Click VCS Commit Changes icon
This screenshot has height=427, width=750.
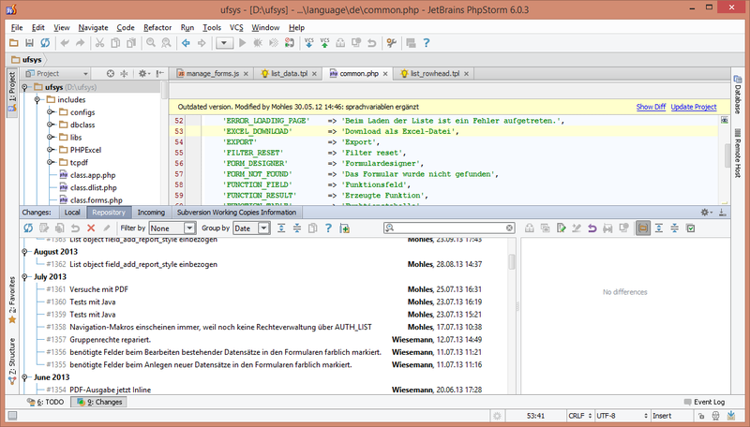pos(324,43)
